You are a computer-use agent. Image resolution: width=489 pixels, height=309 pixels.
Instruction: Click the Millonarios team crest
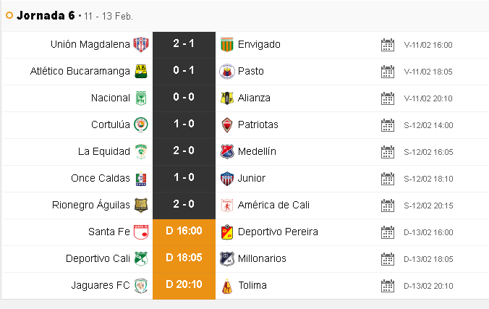226,259
